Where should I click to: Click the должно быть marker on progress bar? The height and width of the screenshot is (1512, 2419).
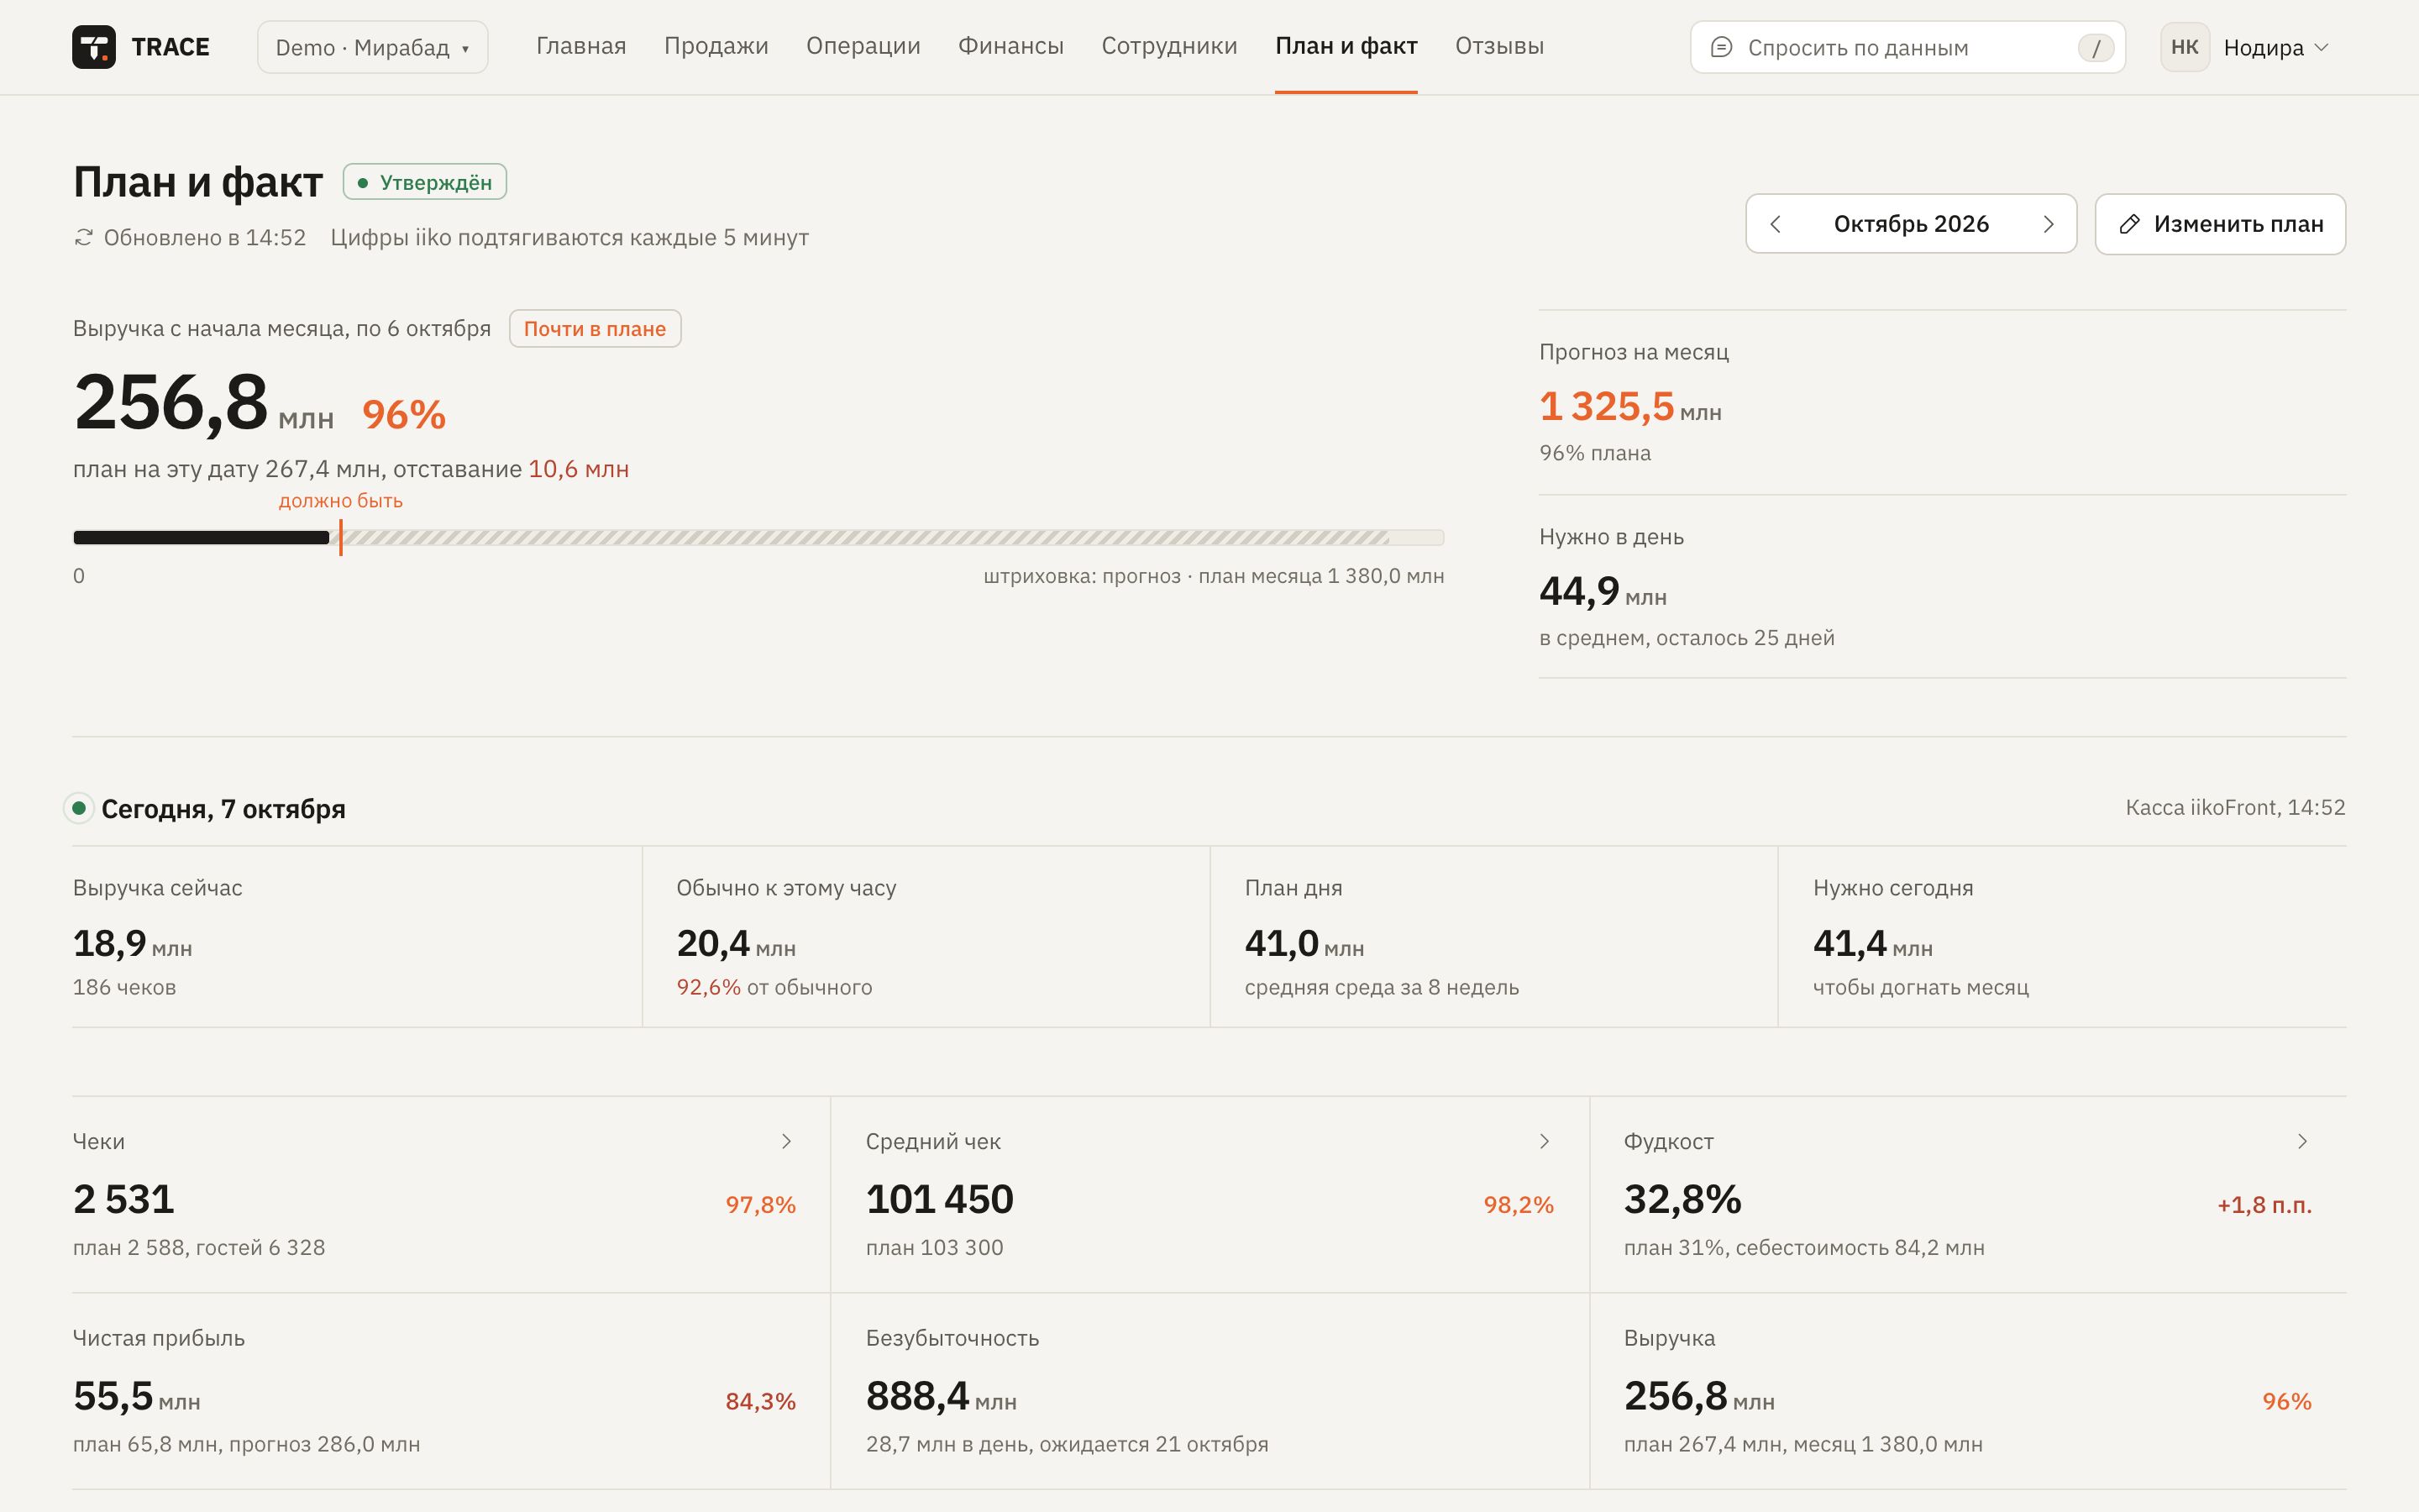(x=341, y=537)
